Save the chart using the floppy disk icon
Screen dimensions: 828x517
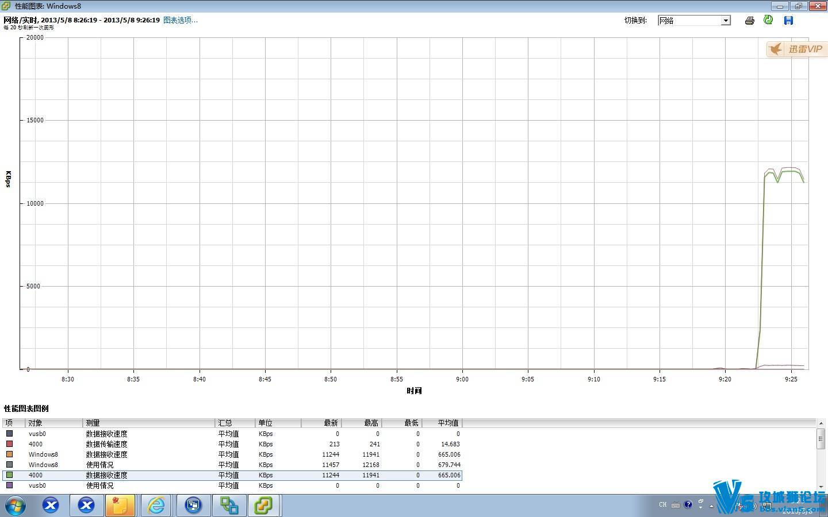788,21
